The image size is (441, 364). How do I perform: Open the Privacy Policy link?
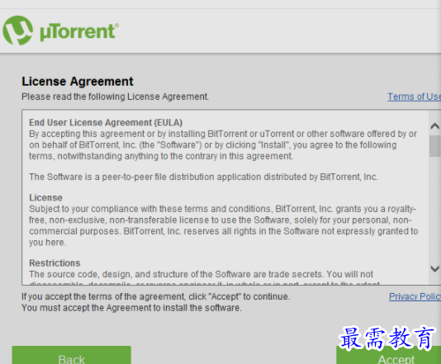tap(415, 296)
